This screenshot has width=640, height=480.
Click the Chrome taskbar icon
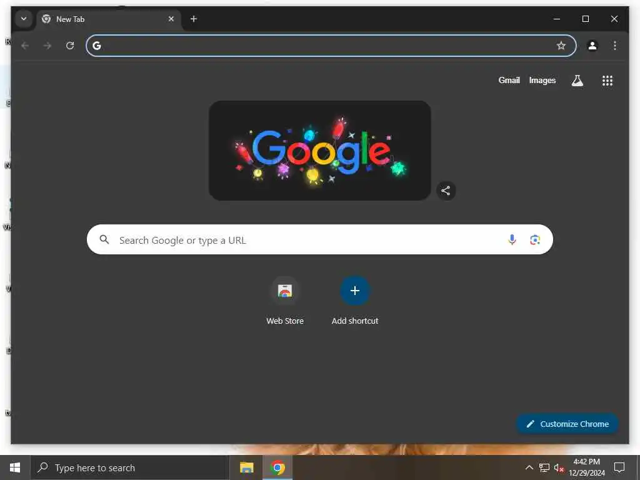pos(277,467)
